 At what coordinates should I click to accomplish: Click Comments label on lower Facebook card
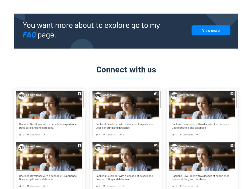pos(35,186)
